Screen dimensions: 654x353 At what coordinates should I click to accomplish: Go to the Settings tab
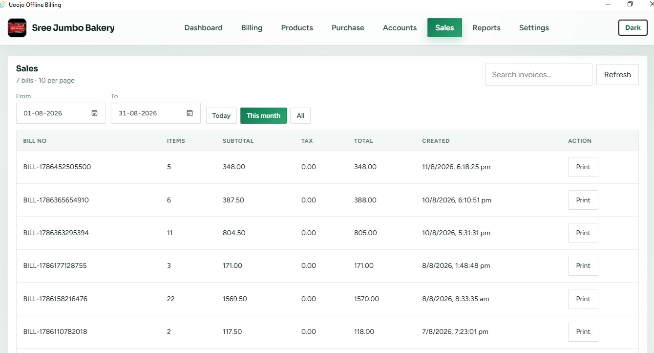click(534, 28)
